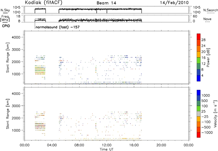
Task: Click the 'N.Sky' axis label
Action: tap(5, 10)
